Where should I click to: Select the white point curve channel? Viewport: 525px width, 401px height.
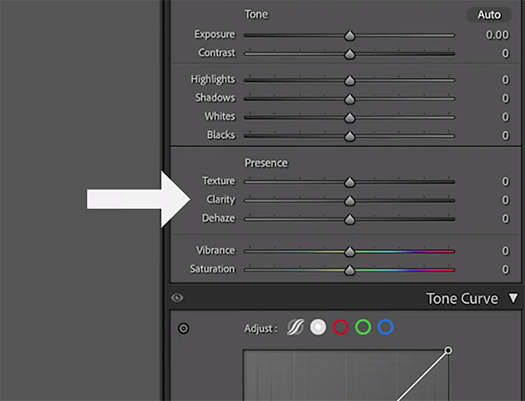point(318,328)
